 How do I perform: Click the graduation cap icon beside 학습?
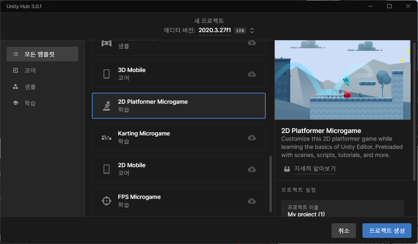[x=16, y=103]
